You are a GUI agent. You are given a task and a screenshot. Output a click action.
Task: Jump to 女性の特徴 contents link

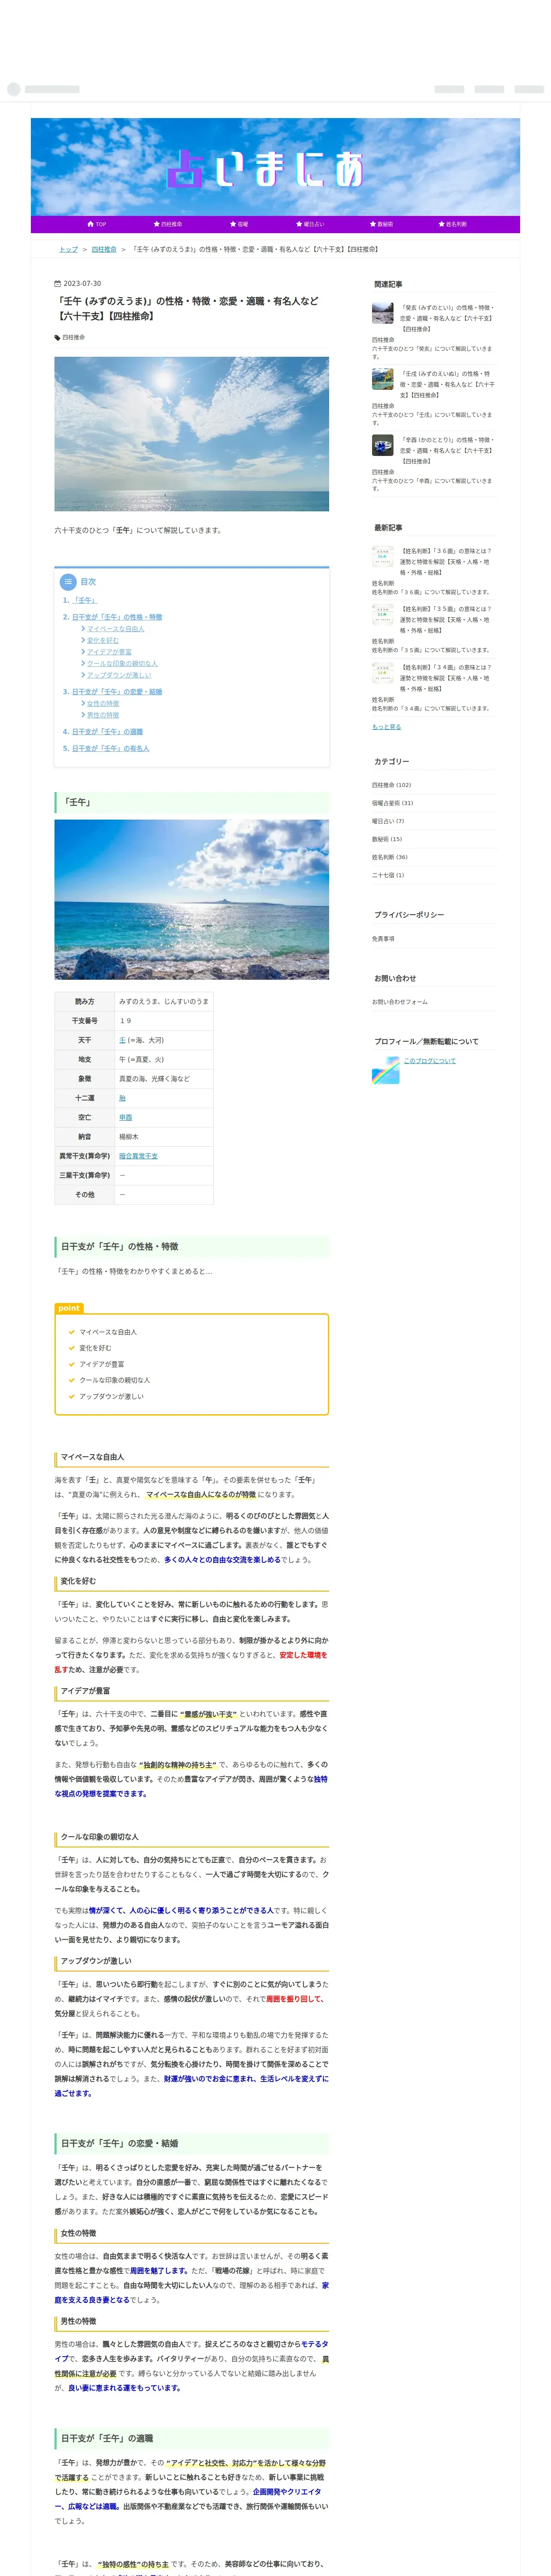tap(103, 703)
